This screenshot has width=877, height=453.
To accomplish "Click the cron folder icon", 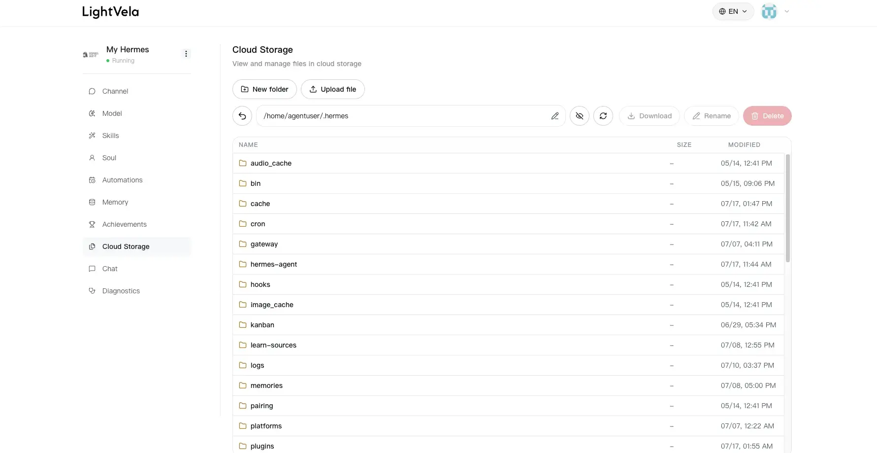I will click(243, 224).
